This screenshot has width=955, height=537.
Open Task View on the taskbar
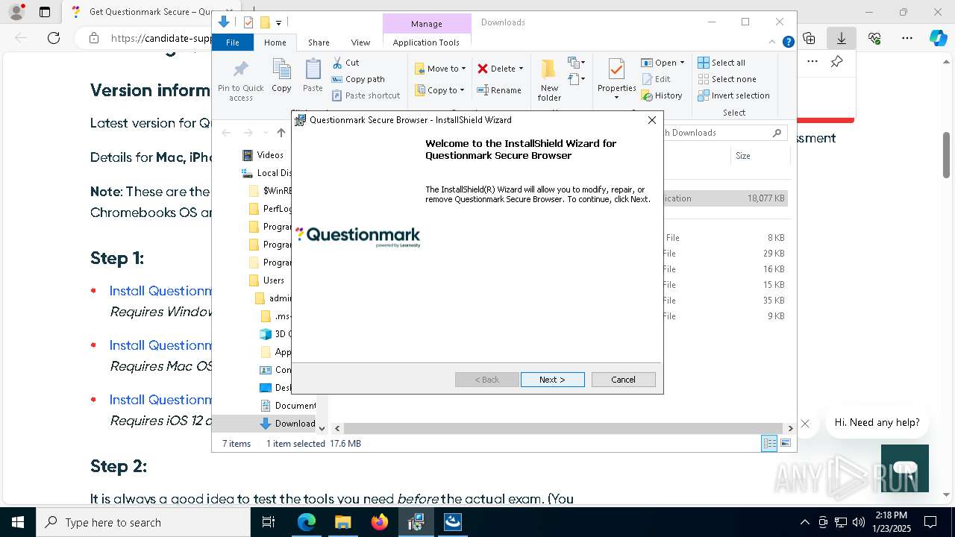coord(269,522)
